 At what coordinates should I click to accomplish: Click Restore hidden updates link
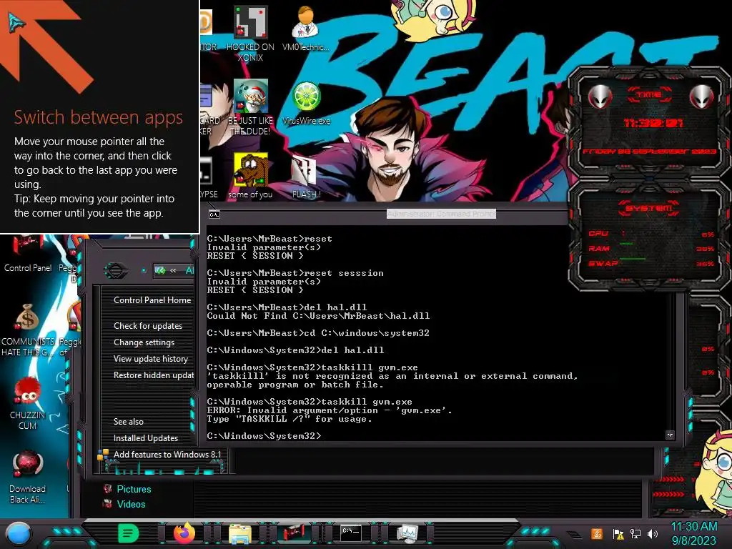(154, 375)
